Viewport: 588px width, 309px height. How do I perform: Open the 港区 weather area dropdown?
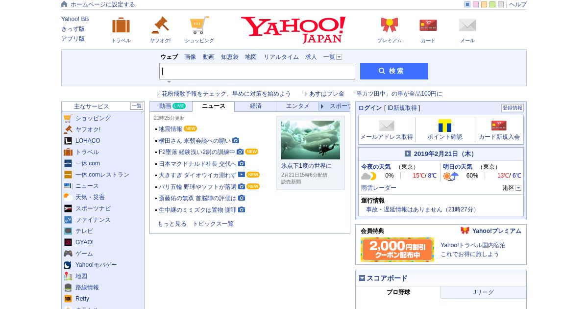(518, 188)
